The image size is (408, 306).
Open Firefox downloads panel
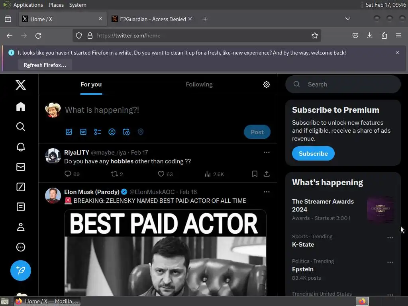[369, 35]
